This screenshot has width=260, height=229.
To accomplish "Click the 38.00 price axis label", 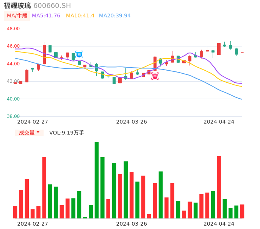I will point(13,116).
